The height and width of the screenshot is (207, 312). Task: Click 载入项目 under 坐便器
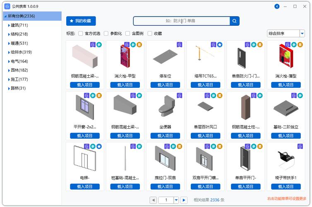pyautogui.click(x=165, y=136)
